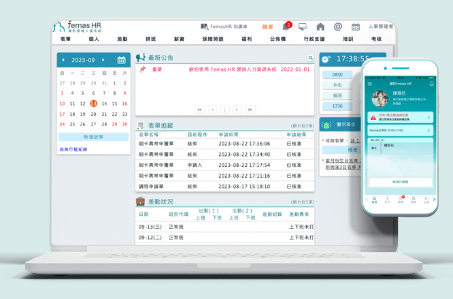Click the 返回 punch button
453x299 pixels.
tap(337, 95)
